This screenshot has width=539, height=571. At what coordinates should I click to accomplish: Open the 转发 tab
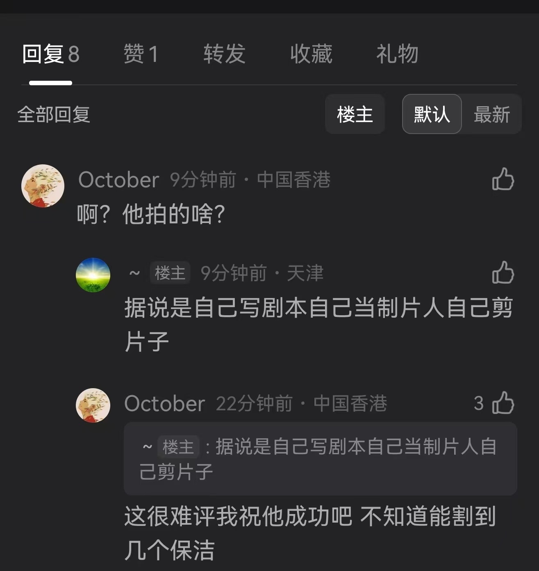pyautogui.click(x=225, y=54)
